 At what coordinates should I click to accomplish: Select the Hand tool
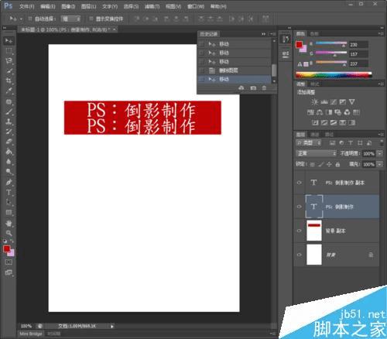tap(9, 224)
